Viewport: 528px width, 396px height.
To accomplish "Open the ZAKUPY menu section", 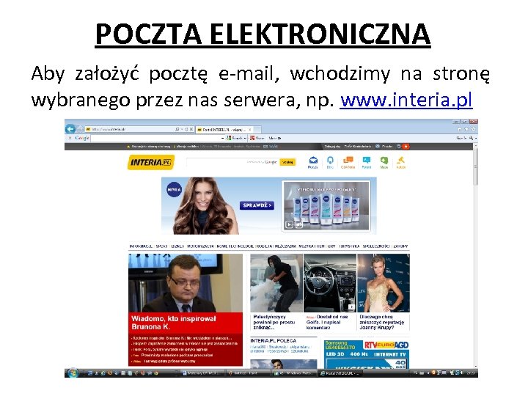I will point(400,246).
